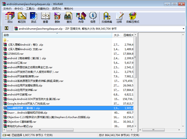187x139 pixels.
Task: Click archive icon of android中文教程.rar
Action: click(5, 94)
